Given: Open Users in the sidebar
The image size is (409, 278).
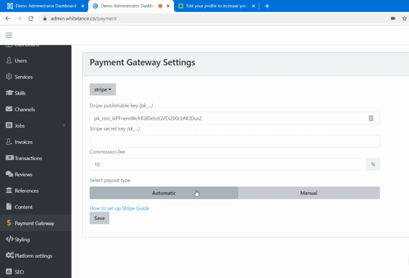Looking at the screenshot, I should 36,61.
